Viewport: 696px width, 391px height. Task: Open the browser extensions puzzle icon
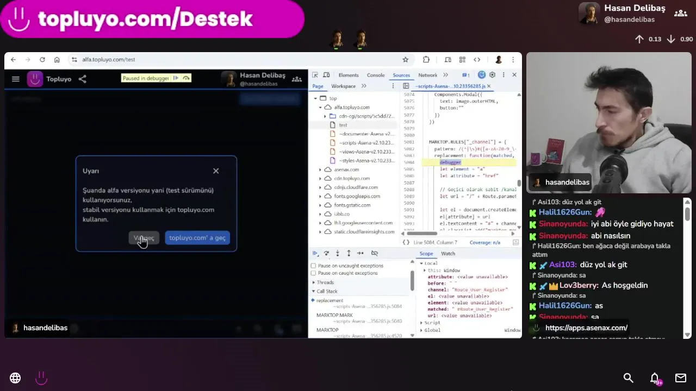pos(426,60)
